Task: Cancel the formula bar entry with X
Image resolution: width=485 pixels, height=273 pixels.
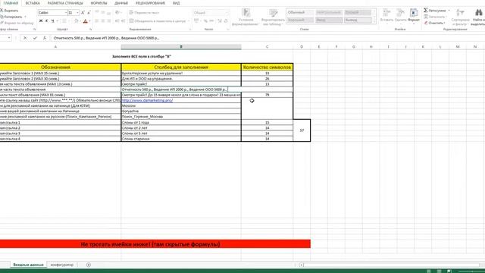Action: click(25, 38)
